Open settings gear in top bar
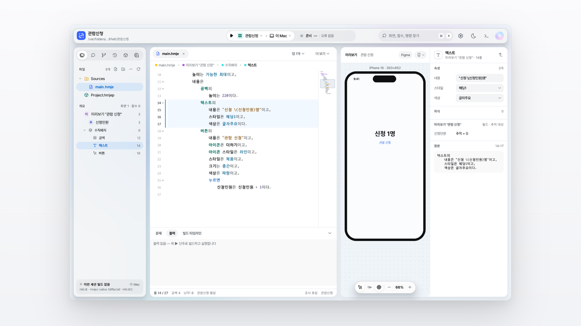Image resolution: width=581 pixels, height=326 pixels. pos(461,36)
